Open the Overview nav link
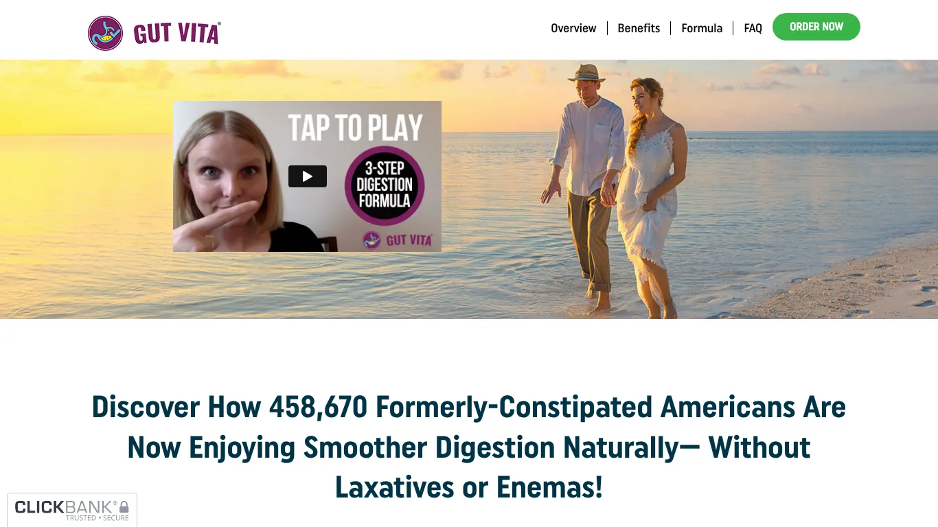Viewport: 938px width, 527px height. point(573,28)
